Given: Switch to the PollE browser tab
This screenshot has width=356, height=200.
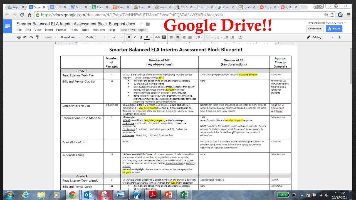Looking at the screenshot, I should pos(290,7).
